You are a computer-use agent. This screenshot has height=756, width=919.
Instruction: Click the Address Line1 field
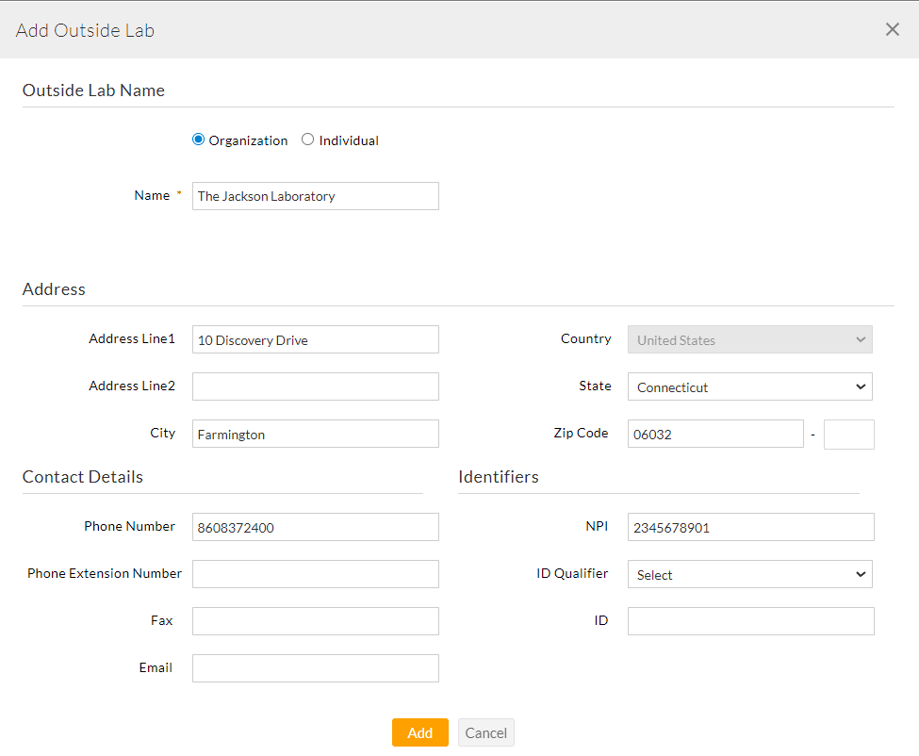315,339
